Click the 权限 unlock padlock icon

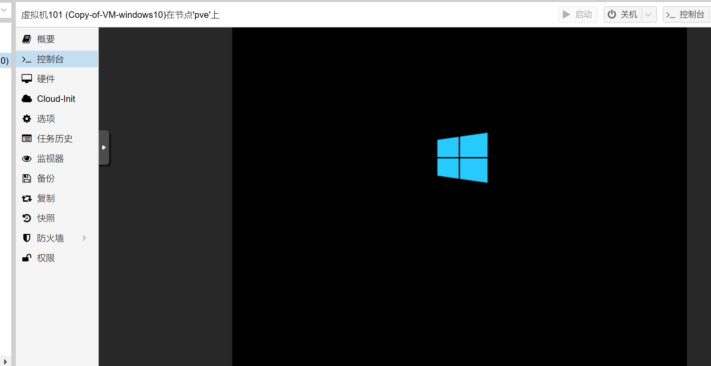click(27, 258)
